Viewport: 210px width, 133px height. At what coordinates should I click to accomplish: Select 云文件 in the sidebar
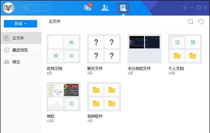[21, 38]
